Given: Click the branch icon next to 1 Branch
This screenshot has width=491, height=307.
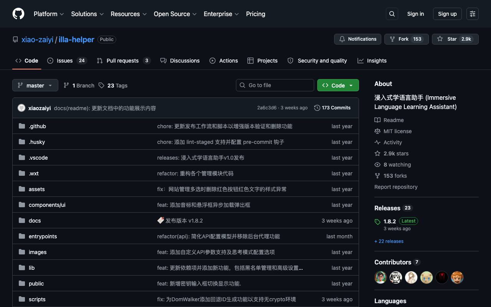Looking at the screenshot, I should [66, 85].
